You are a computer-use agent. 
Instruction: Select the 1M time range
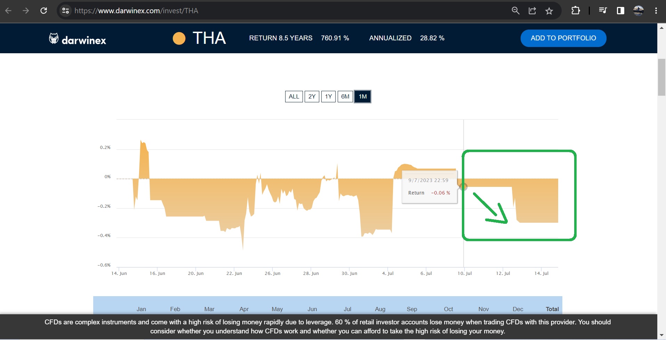click(x=363, y=96)
